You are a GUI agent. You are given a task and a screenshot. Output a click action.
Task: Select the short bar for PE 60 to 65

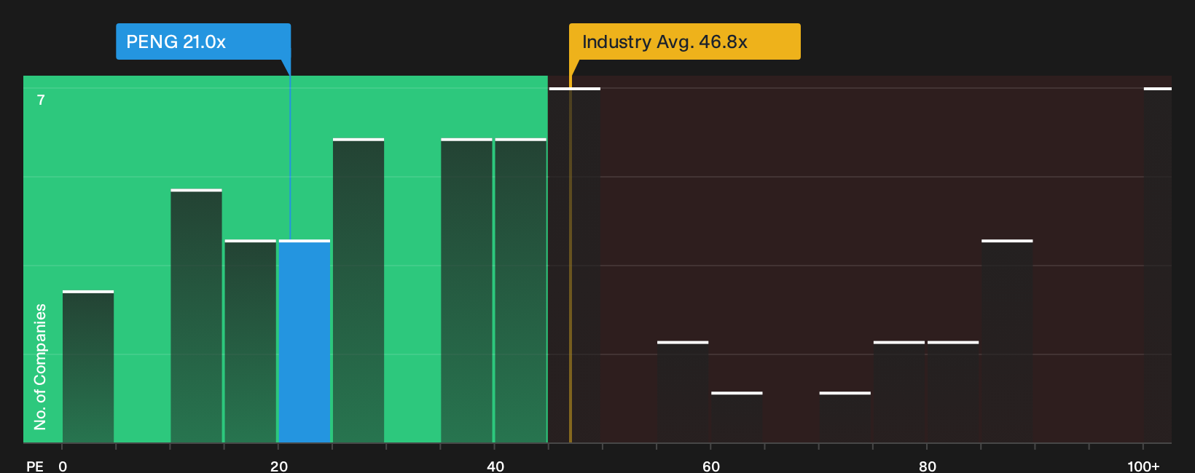(x=737, y=418)
